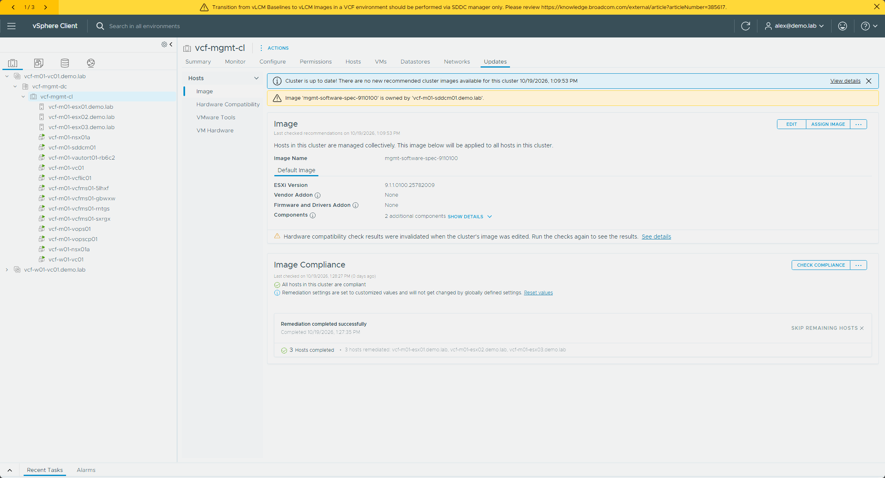Open the alex@demo.lab user menu
The image size is (885, 478).
tap(794, 26)
